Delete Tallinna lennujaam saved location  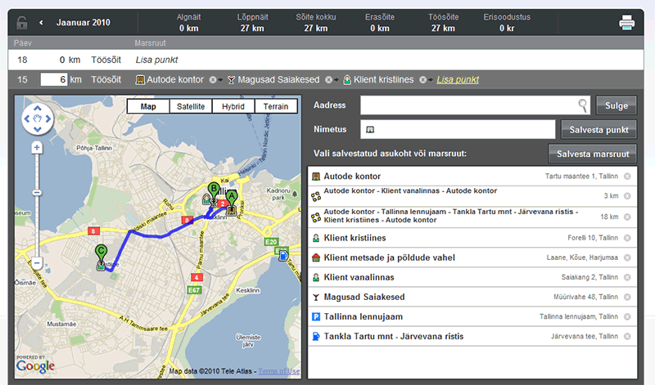(627, 316)
